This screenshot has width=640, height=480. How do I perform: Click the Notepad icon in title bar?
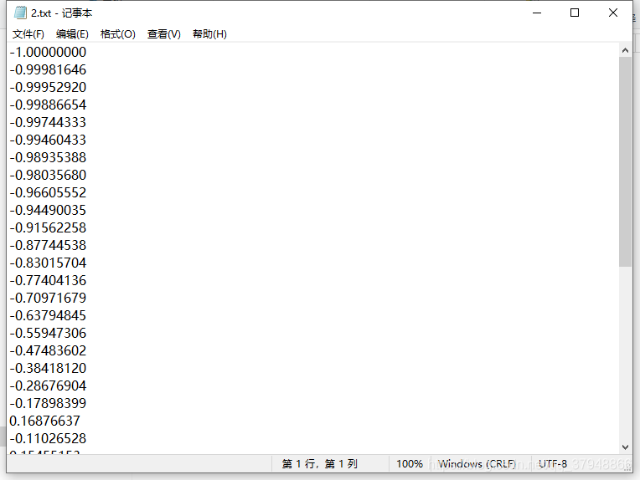click(x=20, y=13)
